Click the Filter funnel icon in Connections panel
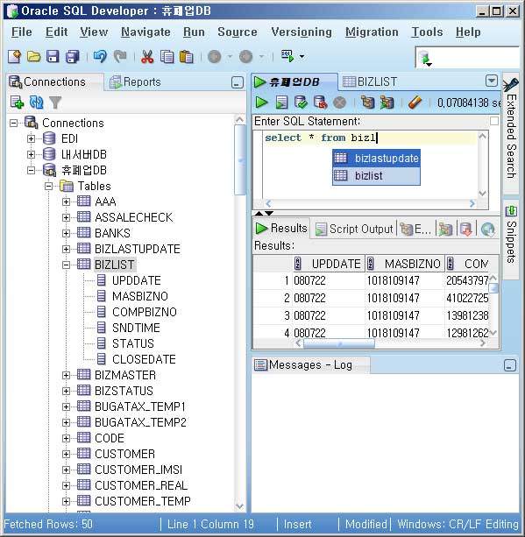 [x=55, y=102]
